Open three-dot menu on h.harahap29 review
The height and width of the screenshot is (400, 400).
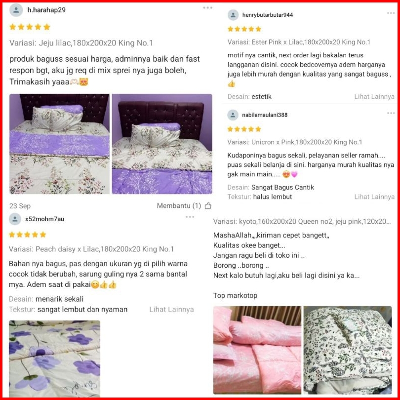pyautogui.click(x=207, y=7)
